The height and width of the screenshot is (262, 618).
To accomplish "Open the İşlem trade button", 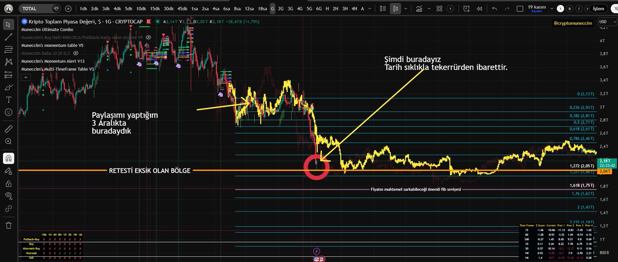I will pyautogui.click(x=599, y=9).
